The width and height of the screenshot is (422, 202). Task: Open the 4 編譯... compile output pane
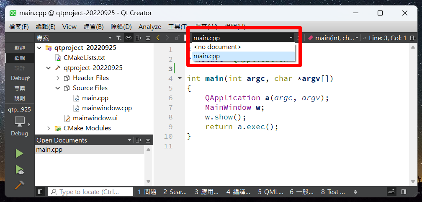click(x=239, y=192)
